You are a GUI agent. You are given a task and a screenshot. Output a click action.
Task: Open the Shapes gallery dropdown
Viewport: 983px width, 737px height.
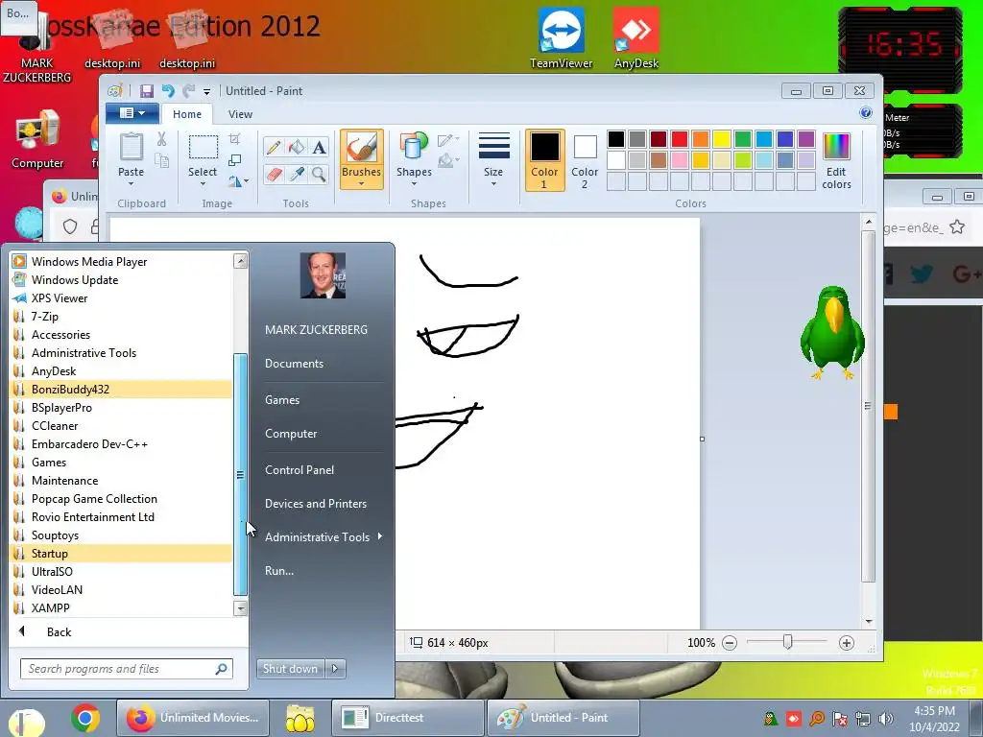point(414,183)
